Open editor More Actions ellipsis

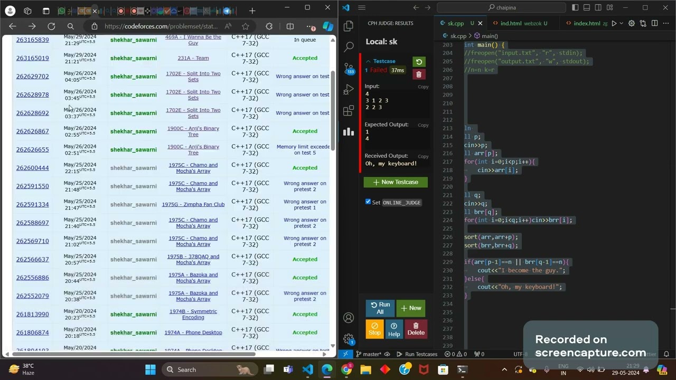click(x=666, y=23)
